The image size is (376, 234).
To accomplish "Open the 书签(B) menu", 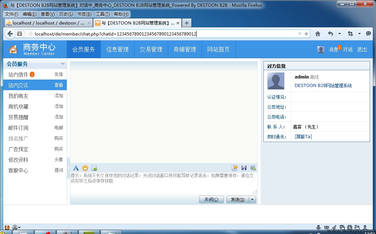I will (x=84, y=14).
